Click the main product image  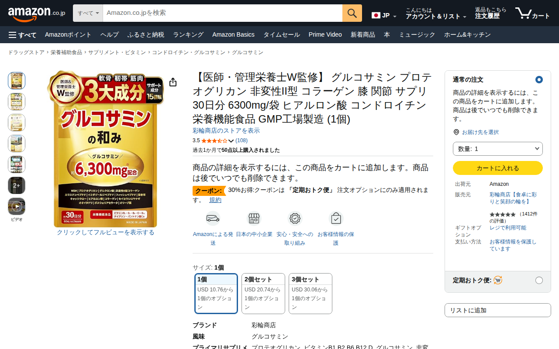click(105, 149)
